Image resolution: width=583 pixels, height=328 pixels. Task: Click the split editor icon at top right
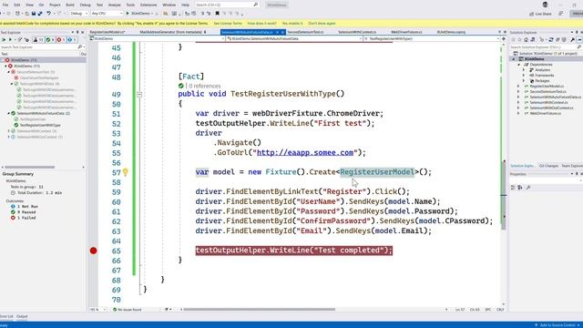[504, 38]
